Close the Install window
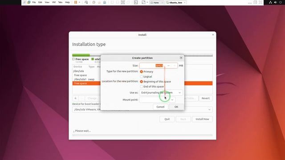 [x=213, y=35]
